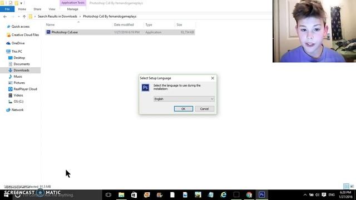Click OK in Select Setup Language dialog

184,109
